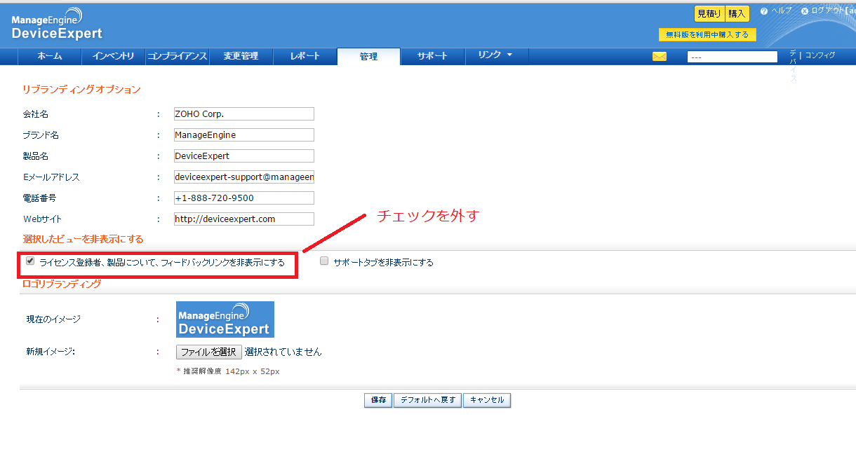
Task: Click the logout X icon
Action: click(x=804, y=11)
